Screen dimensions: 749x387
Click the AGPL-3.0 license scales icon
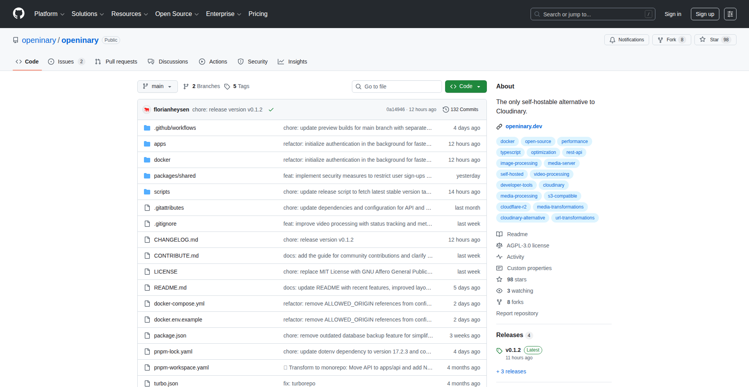499,246
